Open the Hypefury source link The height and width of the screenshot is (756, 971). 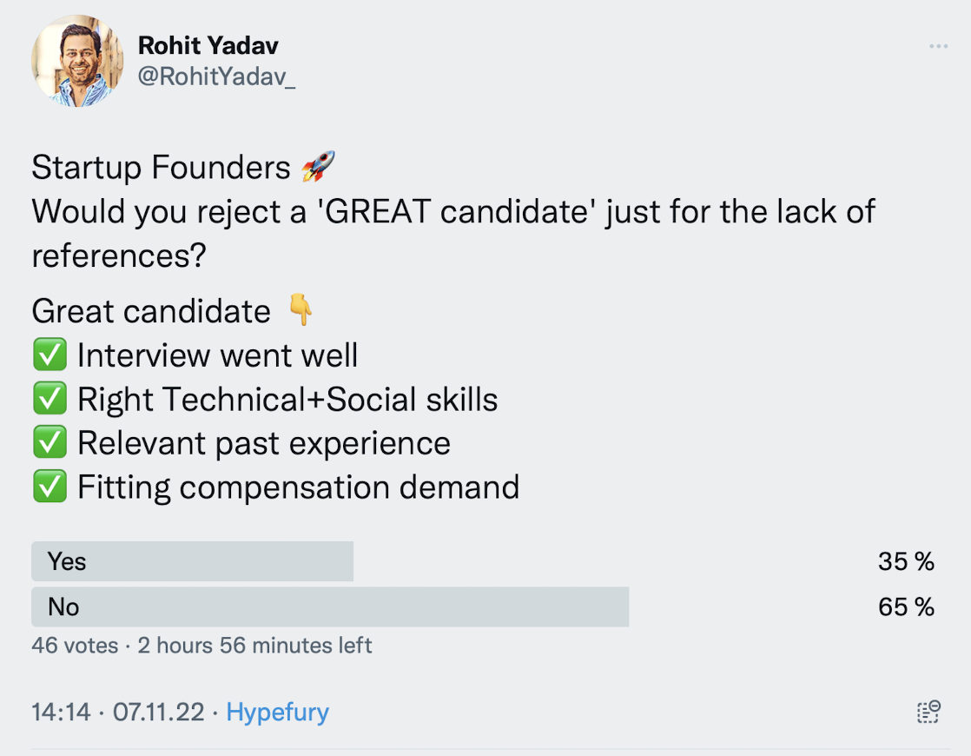pyautogui.click(x=278, y=713)
